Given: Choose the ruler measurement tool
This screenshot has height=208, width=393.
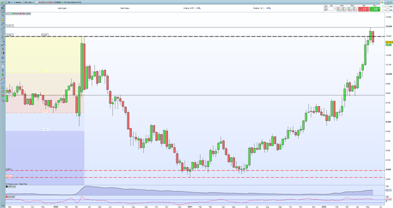Looking at the screenshot, I should (x=3, y=24).
